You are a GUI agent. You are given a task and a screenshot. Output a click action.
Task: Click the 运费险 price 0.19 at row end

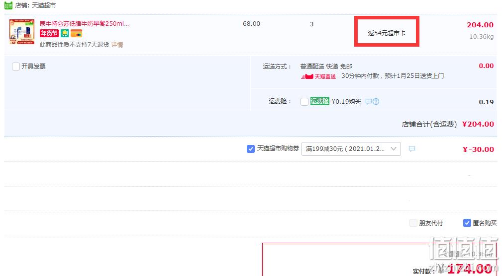[x=486, y=102]
